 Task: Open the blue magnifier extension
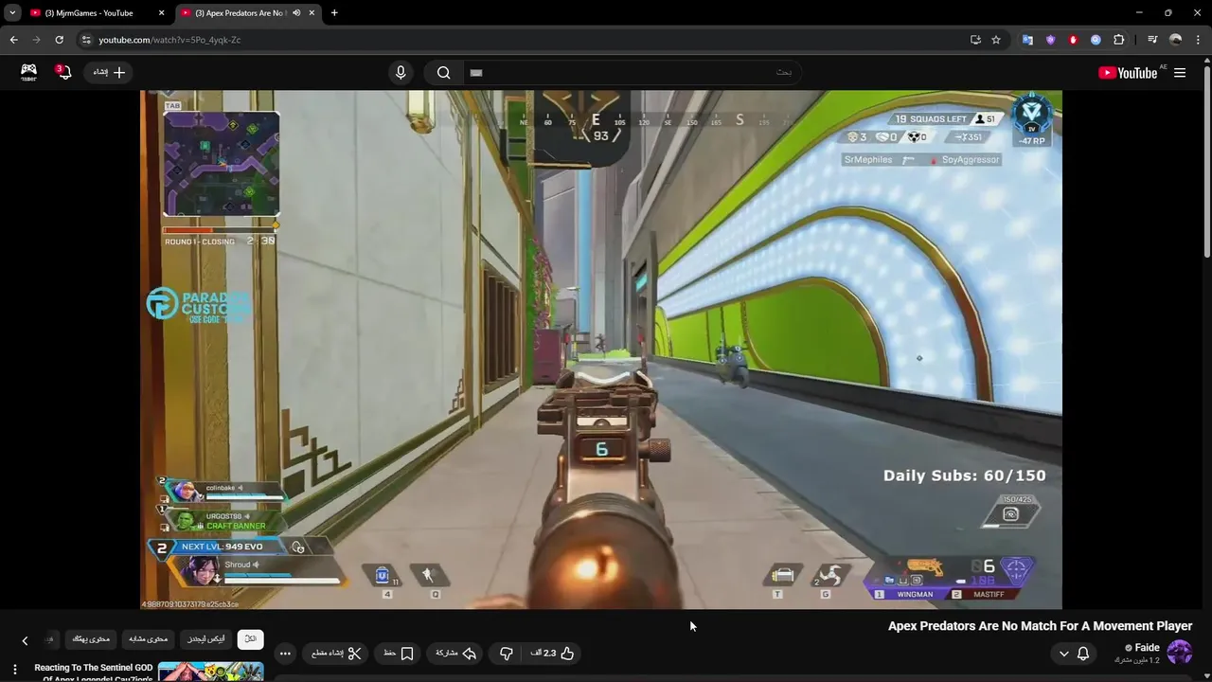pos(1096,40)
